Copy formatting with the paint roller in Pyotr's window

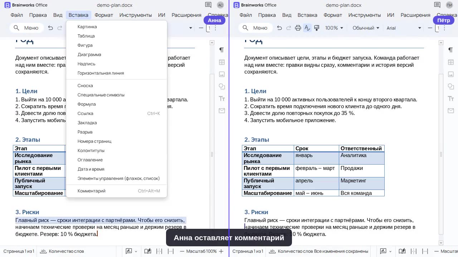click(x=317, y=28)
